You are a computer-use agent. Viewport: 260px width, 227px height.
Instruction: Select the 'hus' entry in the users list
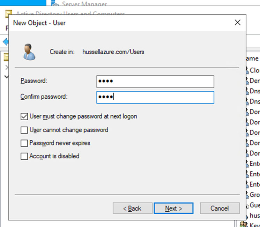[253, 215]
